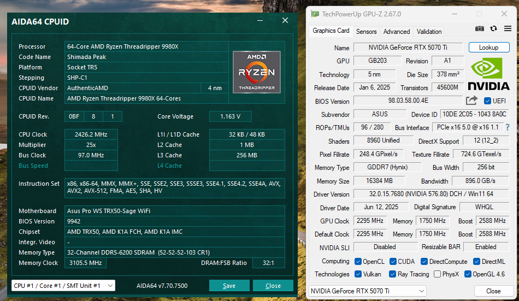Viewport: 519px width, 301px height.
Task: Switch to the Sensors tab
Action: pos(366,32)
